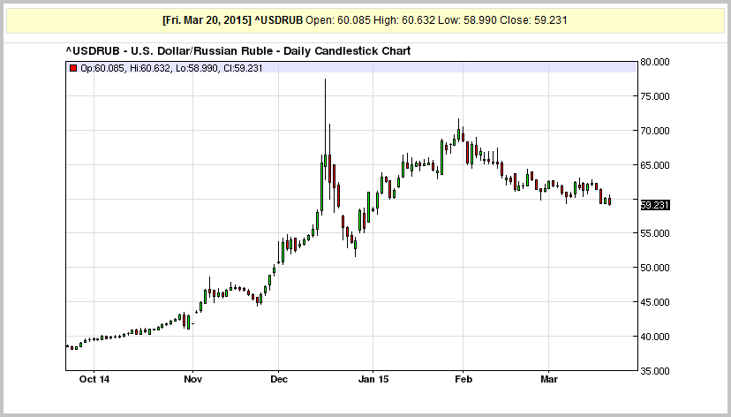Click the 55.000 price axis label
The width and height of the screenshot is (731, 417).
[x=654, y=234]
